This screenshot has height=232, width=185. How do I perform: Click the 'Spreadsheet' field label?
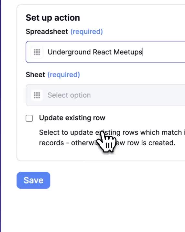47,32
